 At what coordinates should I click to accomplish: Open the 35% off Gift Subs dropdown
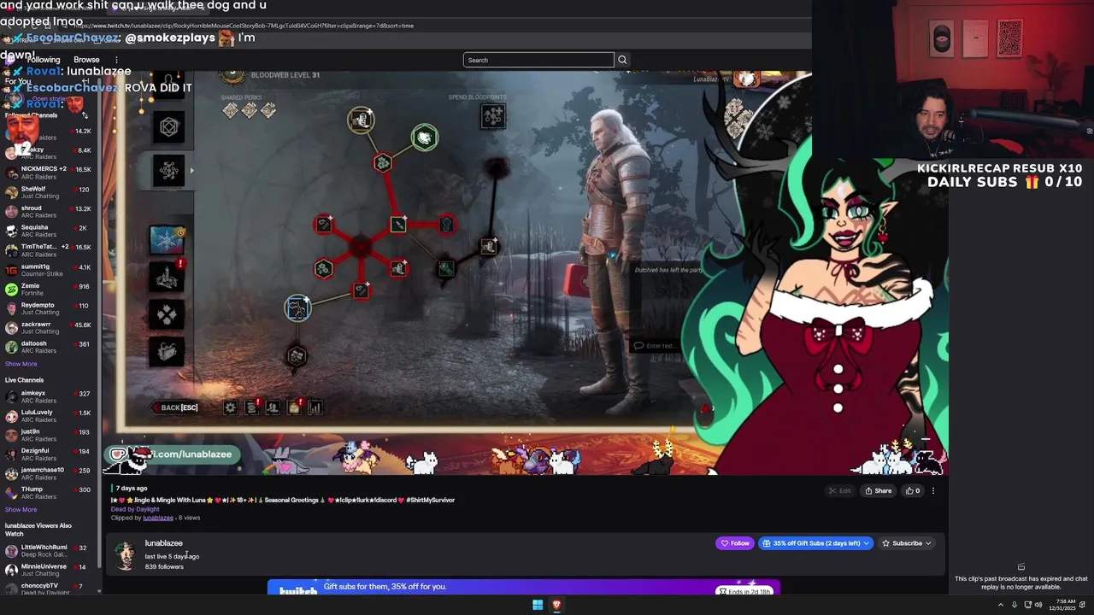tap(815, 543)
